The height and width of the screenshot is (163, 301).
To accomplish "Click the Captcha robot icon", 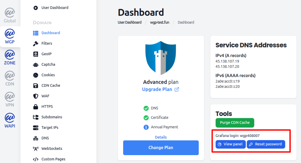I will click(36, 65).
